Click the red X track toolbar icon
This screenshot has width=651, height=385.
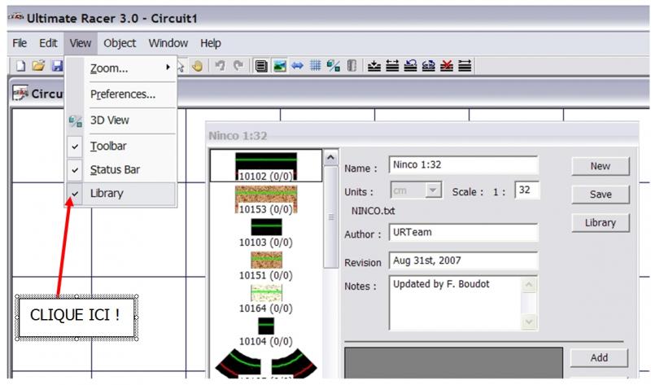coord(447,66)
